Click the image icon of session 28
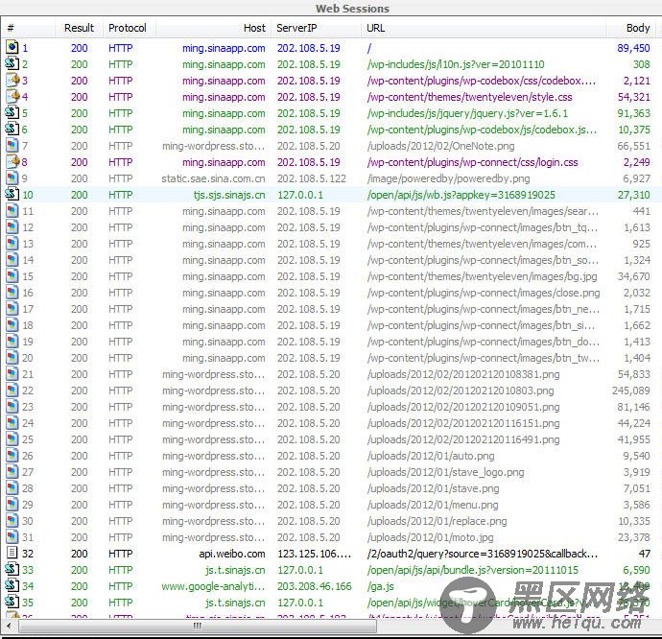 tap(12, 488)
